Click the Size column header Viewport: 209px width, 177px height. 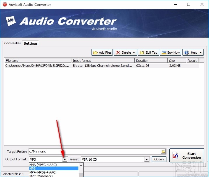(x=177, y=61)
